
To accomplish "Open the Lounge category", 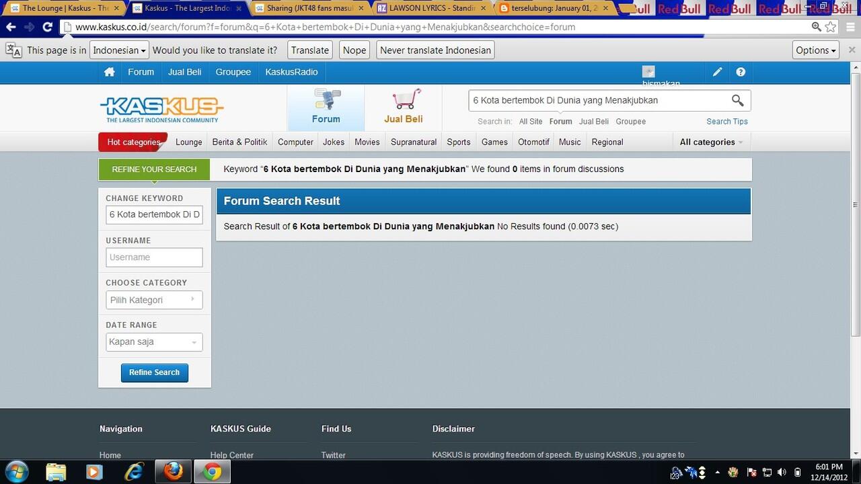I will coord(189,142).
